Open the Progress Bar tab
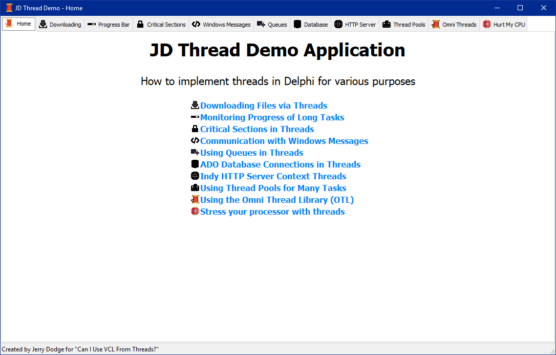The height and width of the screenshot is (355, 556). (x=109, y=25)
